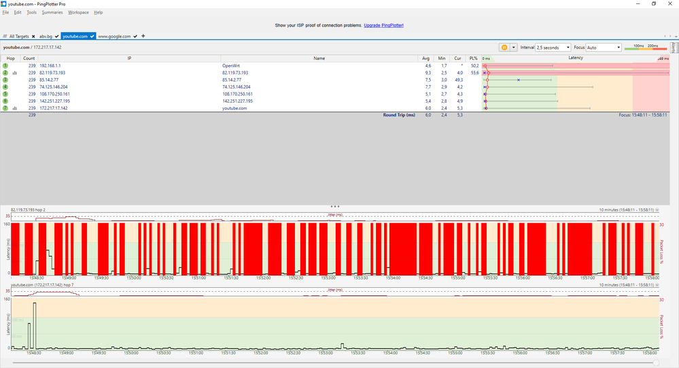Open the Focus Auto dropdown
This screenshot has height=368, width=679.
(603, 48)
